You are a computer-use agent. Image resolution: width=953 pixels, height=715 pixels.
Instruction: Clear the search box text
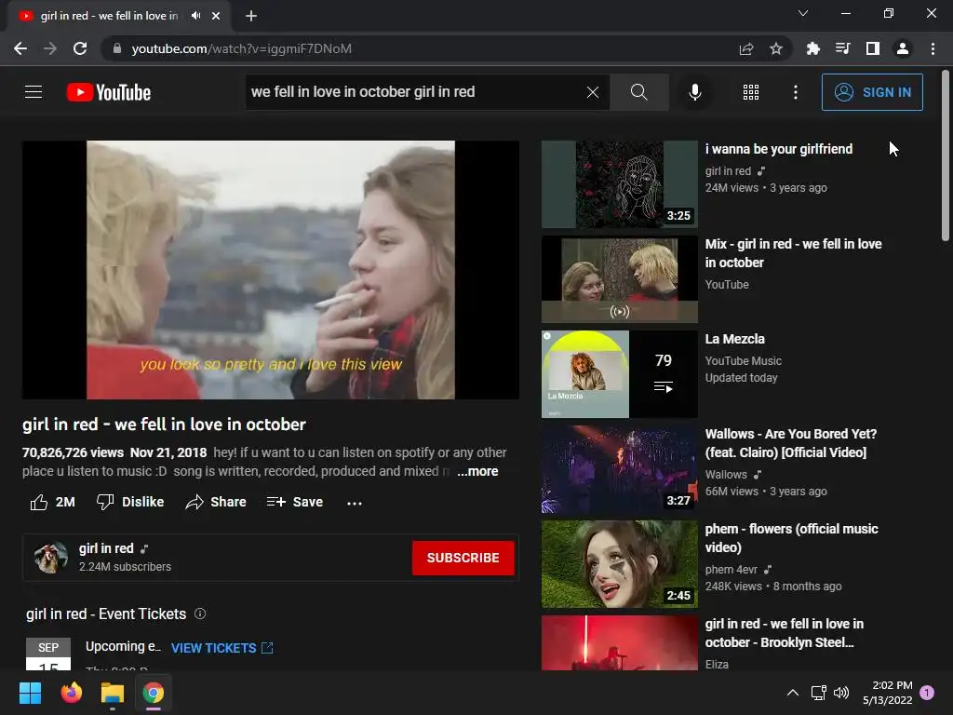click(x=593, y=92)
